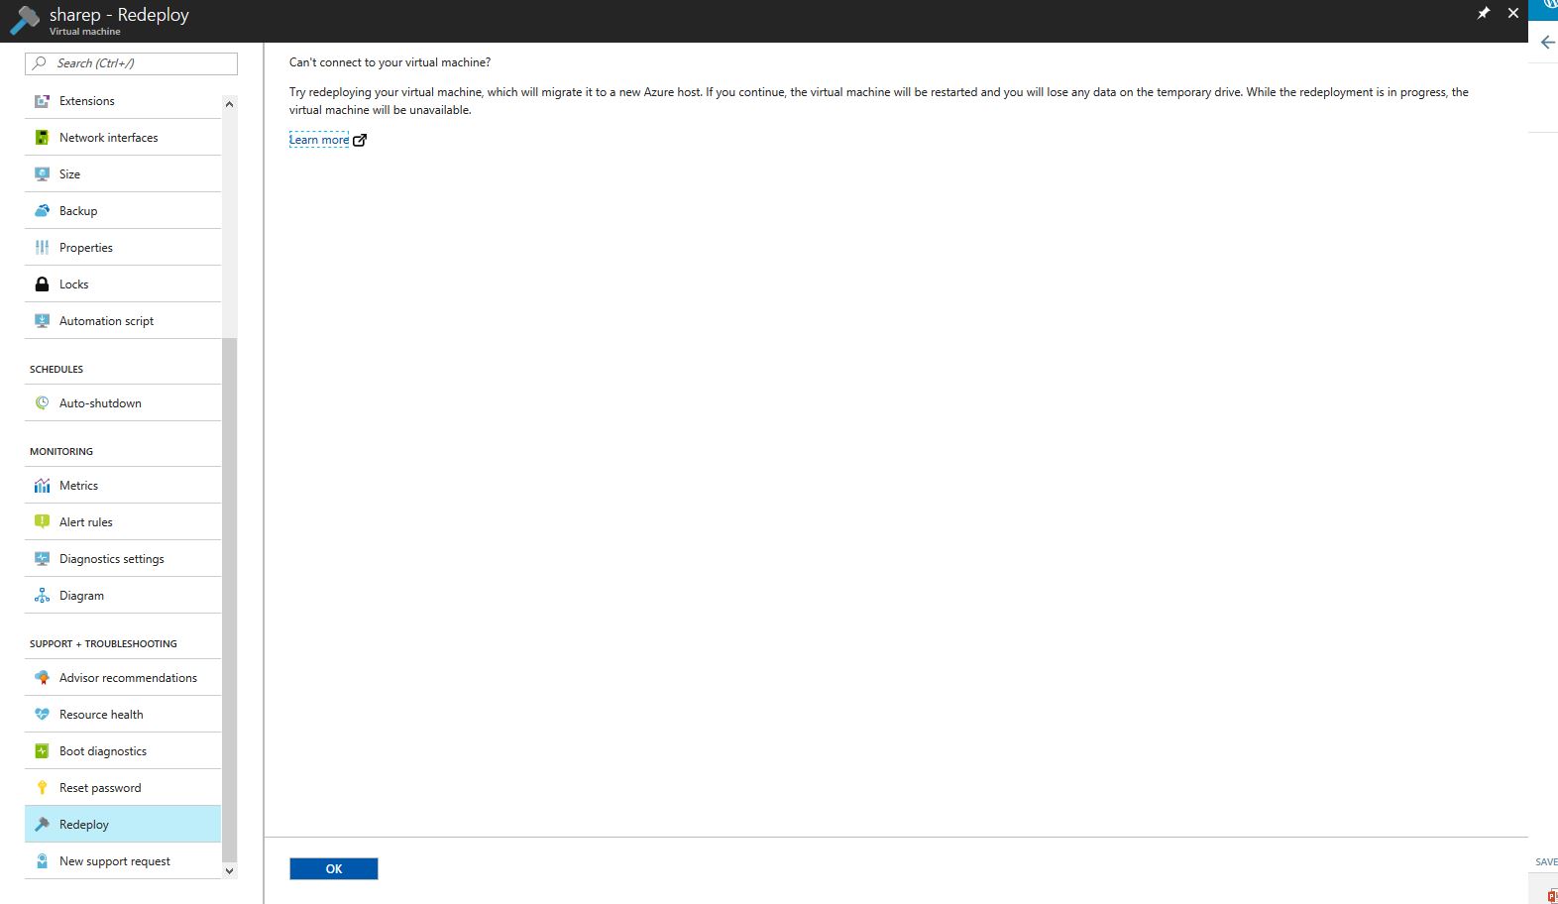Viewport: 1558px width, 904px height.
Task: Click the Auto-shutdown clock icon
Action: click(x=42, y=403)
